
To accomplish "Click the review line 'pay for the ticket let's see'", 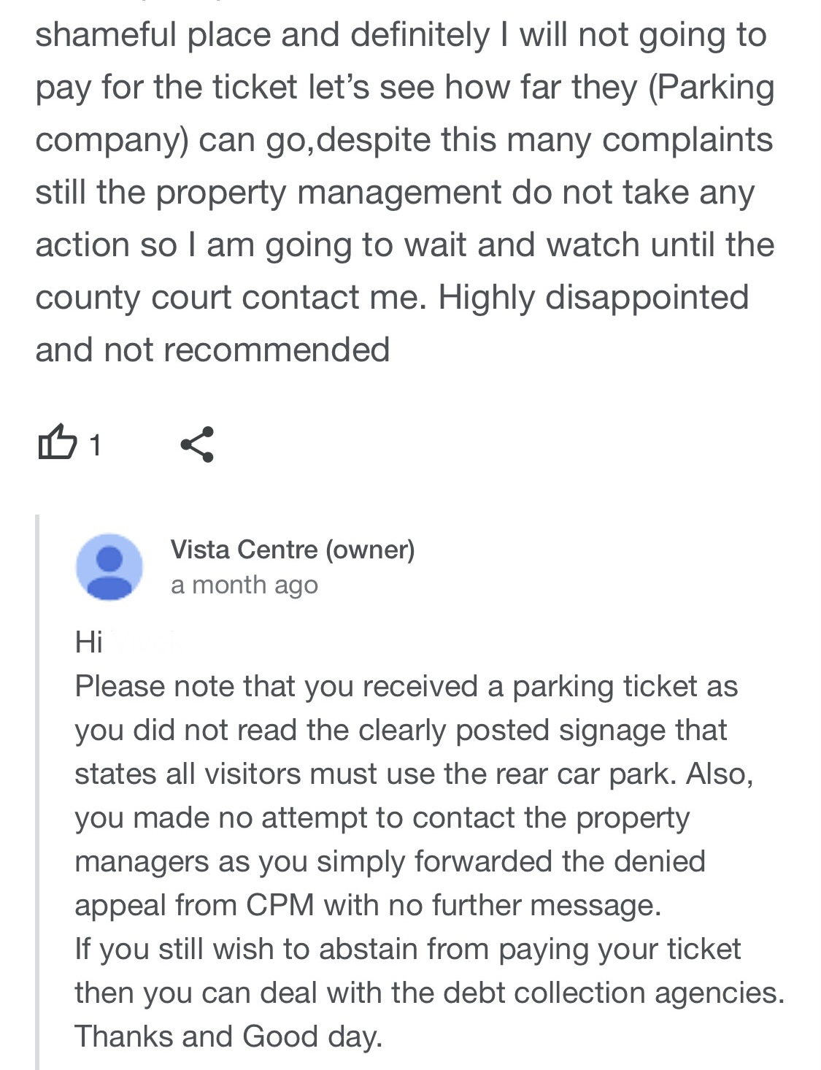I will 405,88.
